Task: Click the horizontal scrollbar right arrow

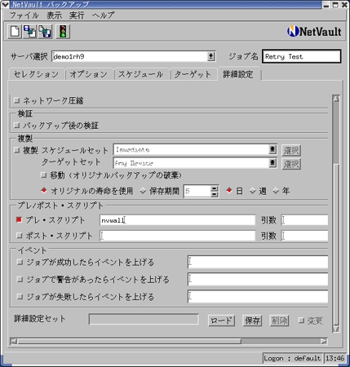Action: (324, 341)
